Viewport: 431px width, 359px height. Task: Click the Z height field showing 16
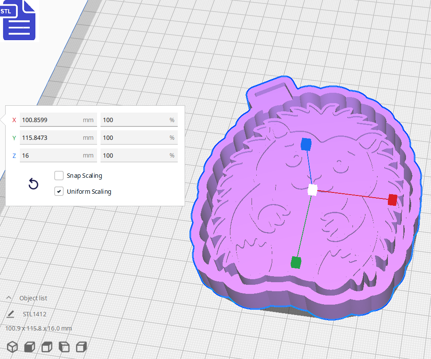coord(58,155)
